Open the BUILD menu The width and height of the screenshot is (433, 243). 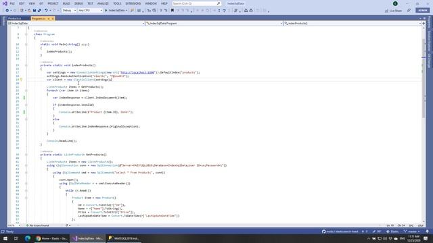66,3
